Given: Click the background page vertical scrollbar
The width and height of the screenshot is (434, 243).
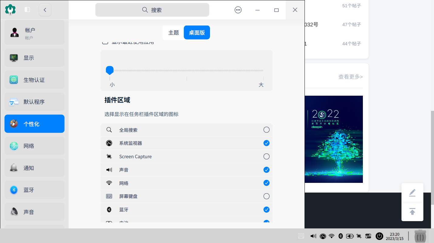Looking at the screenshot, I should pos(432,157).
